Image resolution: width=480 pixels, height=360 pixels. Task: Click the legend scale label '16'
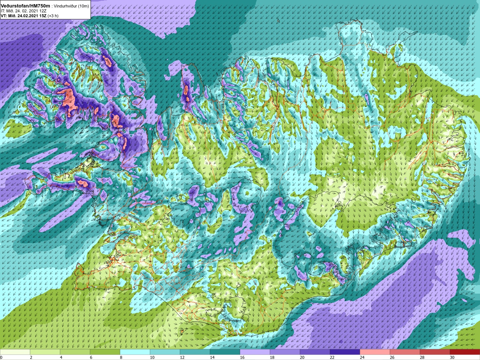point(242,357)
